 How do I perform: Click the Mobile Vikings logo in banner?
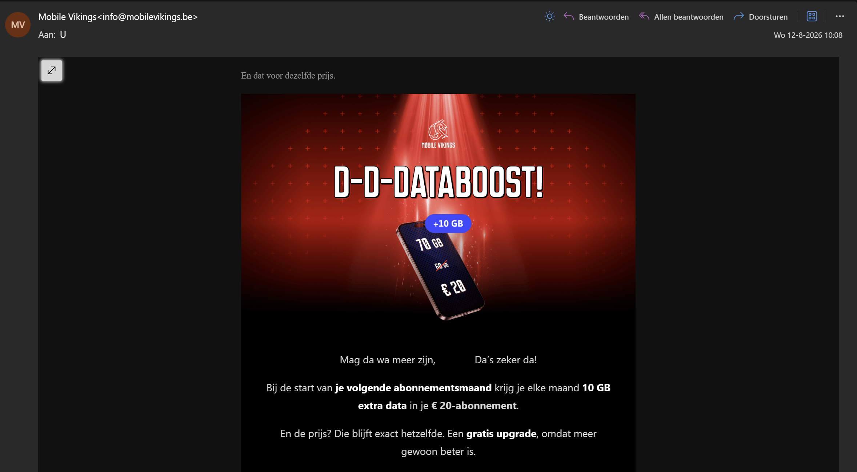point(438,134)
